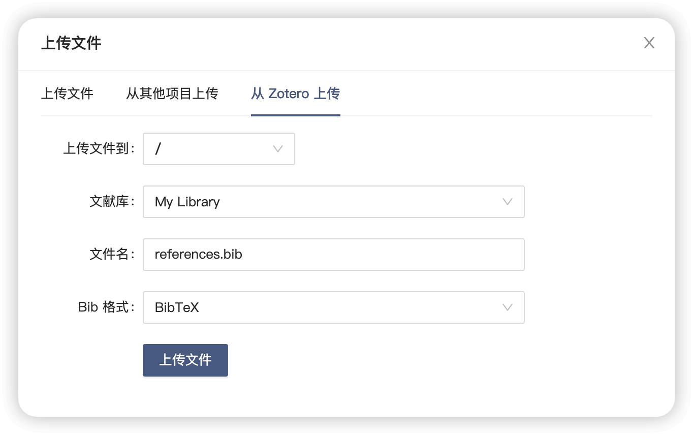Image resolution: width=693 pixels, height=435 pixels.
Task: Click the chevron on the 上传文件到 dropdown
Action: point(277,149)
